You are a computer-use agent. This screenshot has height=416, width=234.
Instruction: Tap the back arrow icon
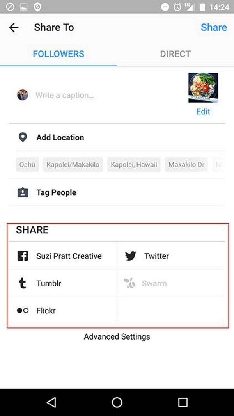14,28
